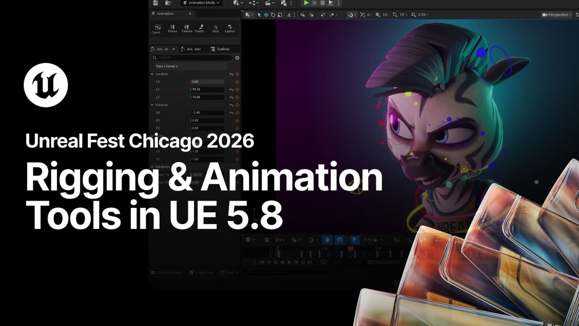Save the current level with the disk icon
Image resolution: width=579 pixels, height=326 pixels.
(x=156, y=3)
